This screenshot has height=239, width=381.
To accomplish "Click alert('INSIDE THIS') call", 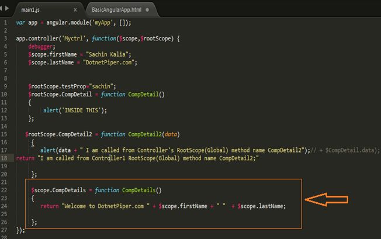I will (75, 110).
